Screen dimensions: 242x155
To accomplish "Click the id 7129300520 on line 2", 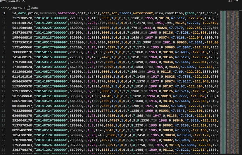I will pyautogui.click(x=22, y=18).
